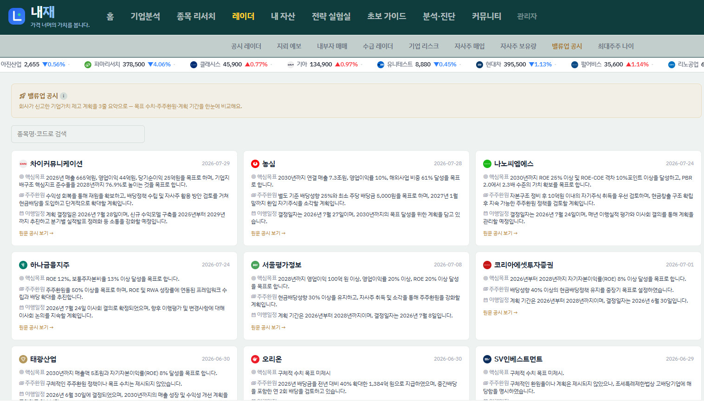Screen dimensions: 704x401
Task: Open the 기업분석 menu
Action: pyautogui.click(x=145, y=17)
